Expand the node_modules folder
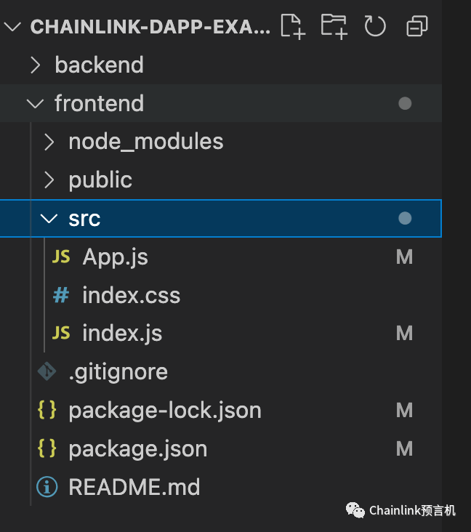The height and width of the screenshot is (532, 471). [x=49, y=142]
